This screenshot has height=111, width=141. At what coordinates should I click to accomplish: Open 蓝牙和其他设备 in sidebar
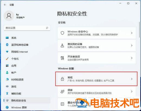tap(27, 45)
